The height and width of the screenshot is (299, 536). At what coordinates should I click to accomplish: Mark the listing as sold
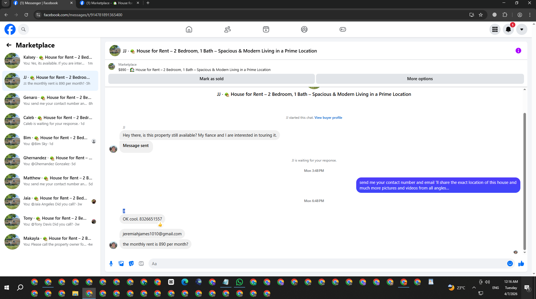(211, 79)
